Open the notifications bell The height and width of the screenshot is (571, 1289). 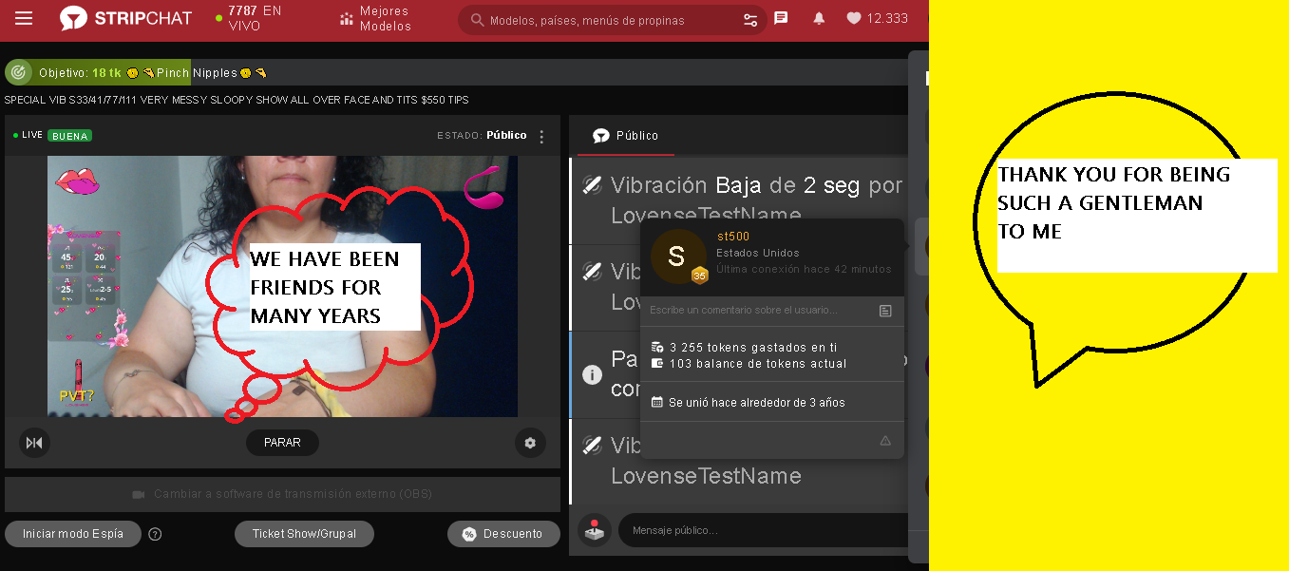[x=818, y=18]
